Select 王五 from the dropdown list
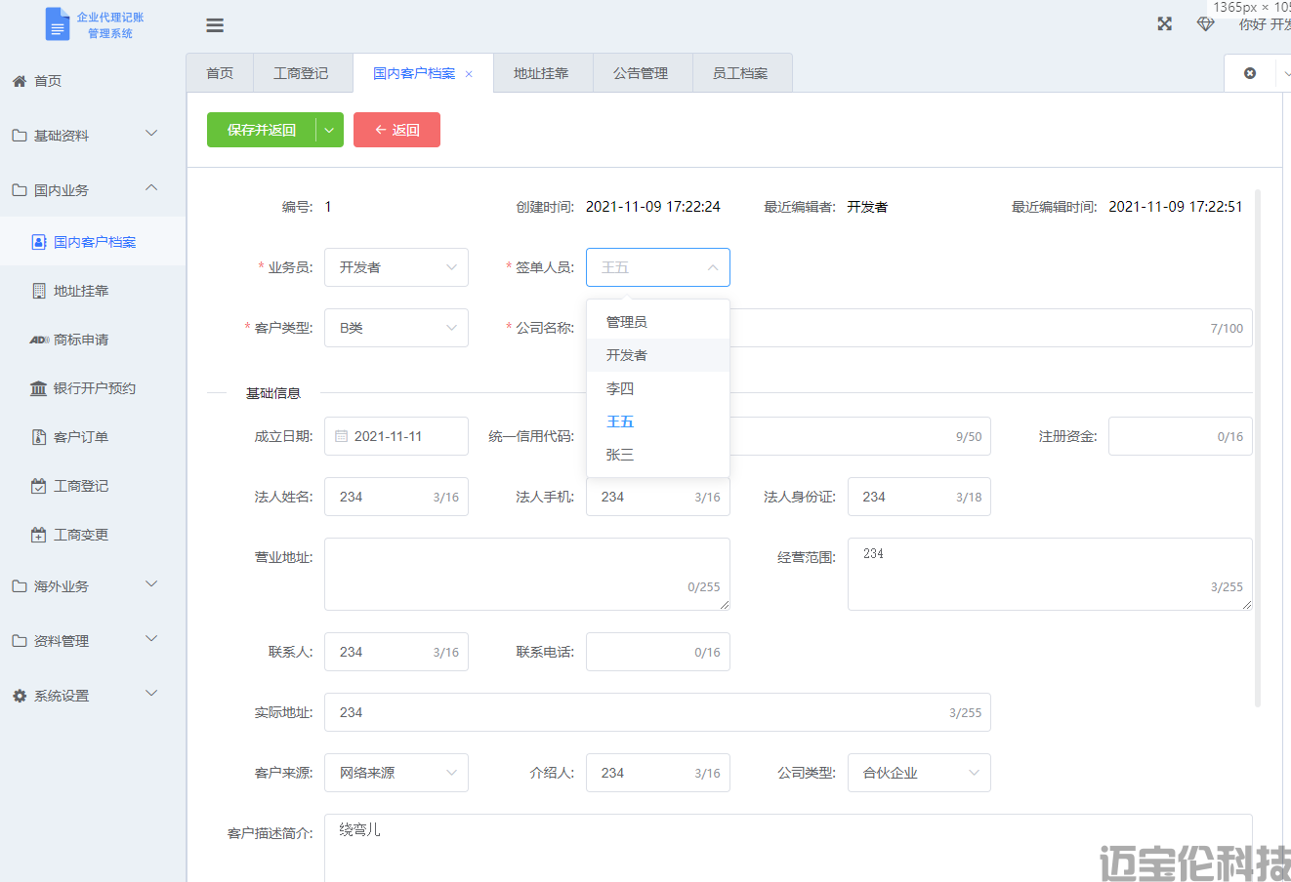This screenshot has height=882, width=1291. point(658,421)
